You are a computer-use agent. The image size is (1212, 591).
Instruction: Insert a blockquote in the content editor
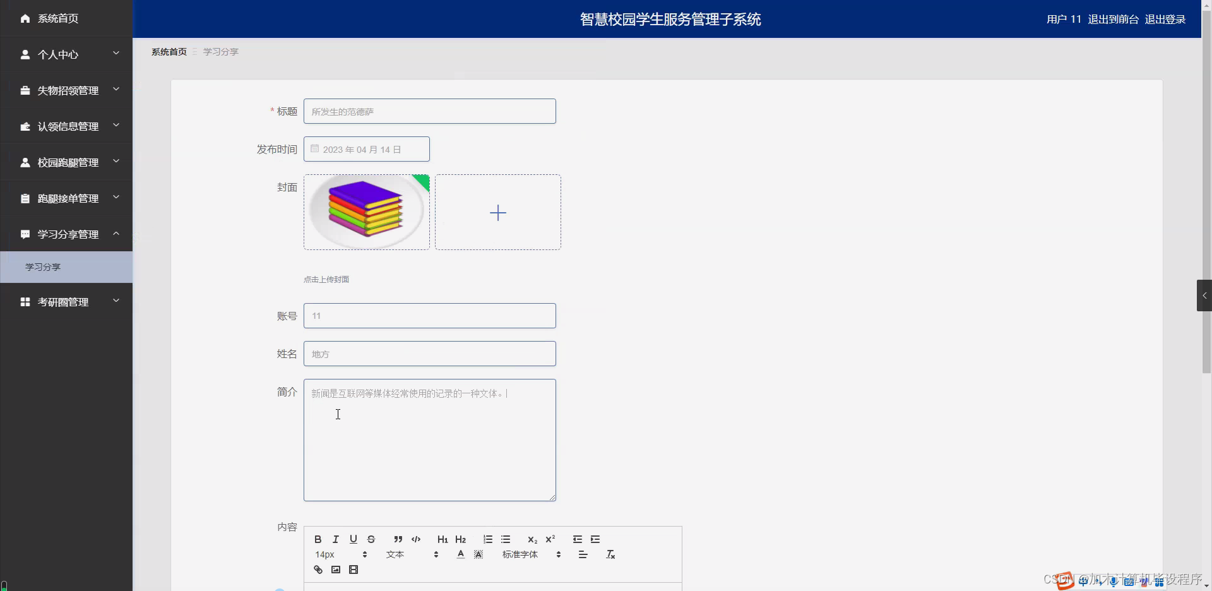[398, 539]
